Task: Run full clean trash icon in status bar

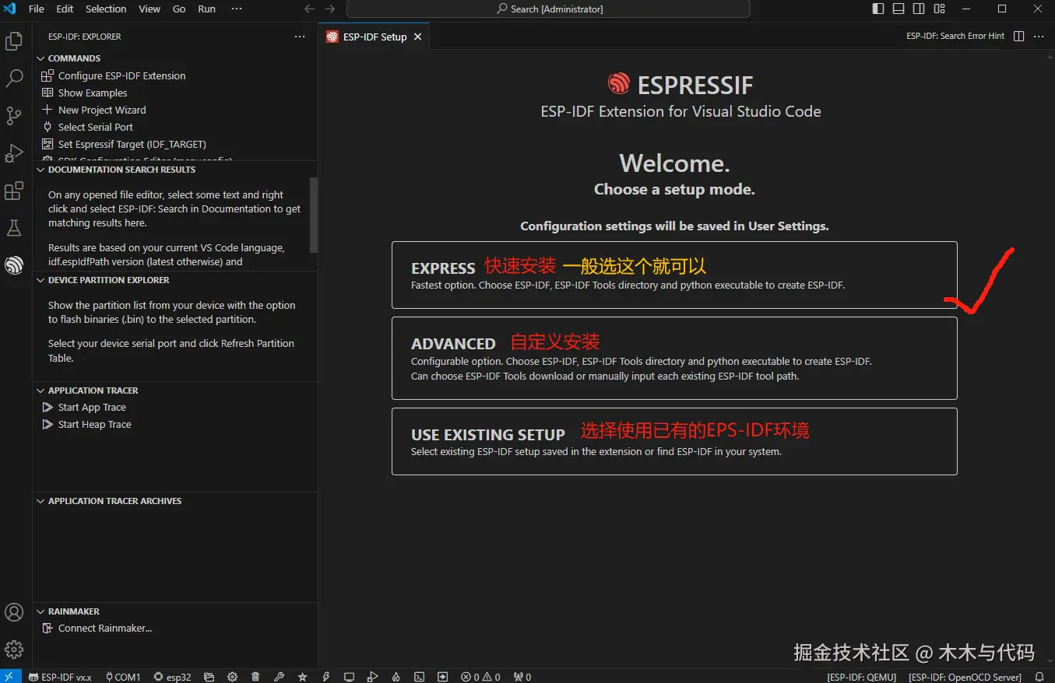Action: [x=255, y=677]
